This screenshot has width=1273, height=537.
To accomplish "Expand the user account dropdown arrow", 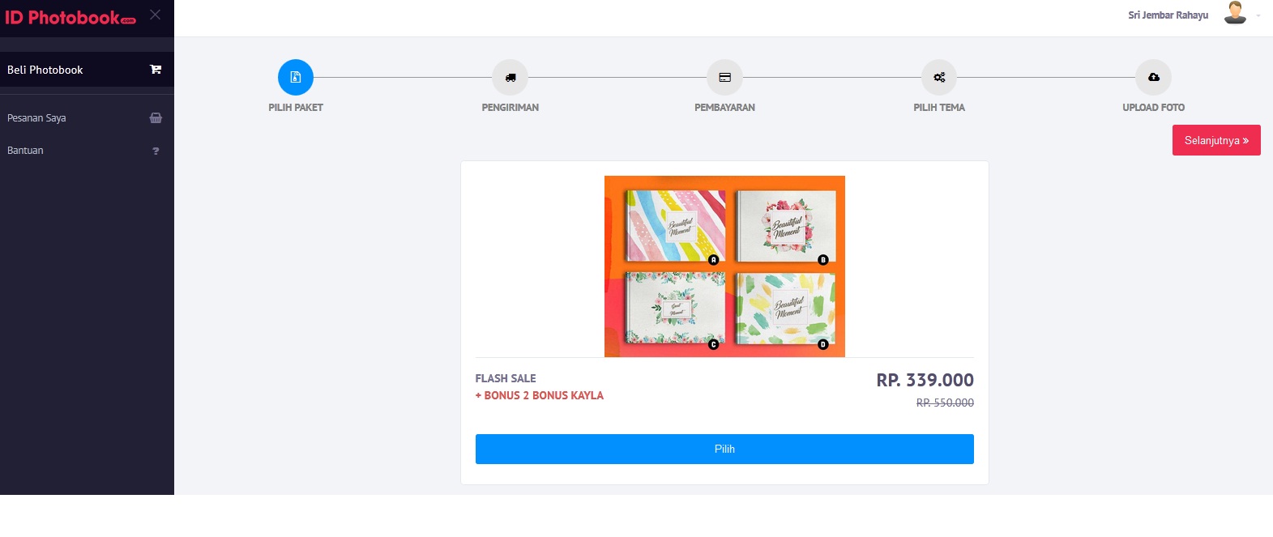I will tap(1258, 15).
